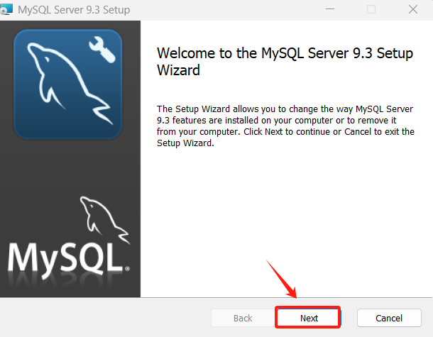Click the maximize button in title bar
433x337 pixels.
371,9
